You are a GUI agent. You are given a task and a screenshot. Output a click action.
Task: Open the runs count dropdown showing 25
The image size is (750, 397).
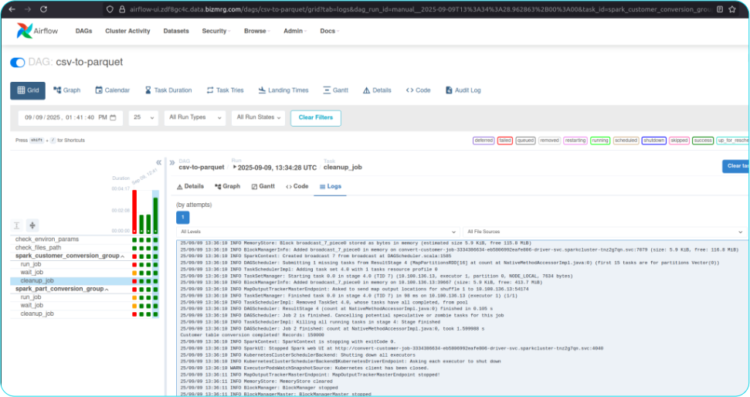(144, 117)
